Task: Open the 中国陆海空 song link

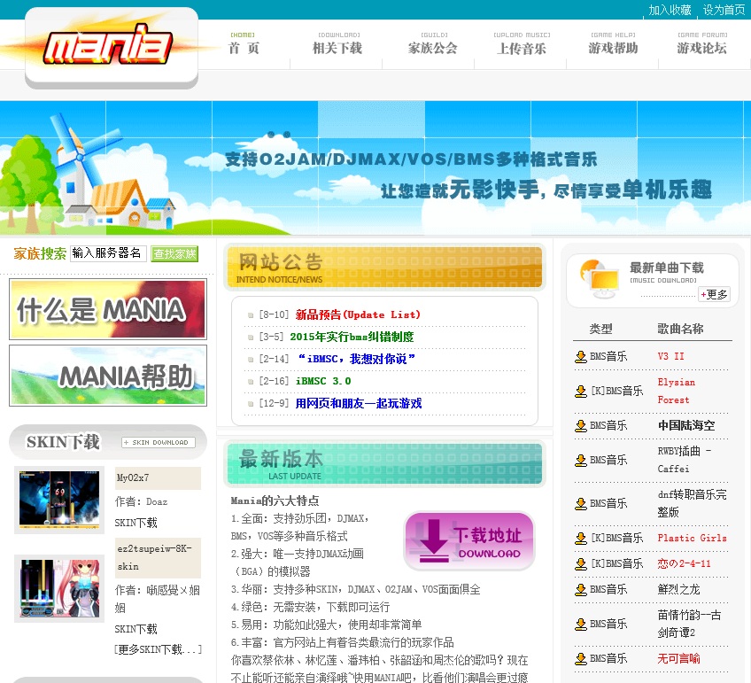Action: (x=686, y=426)
